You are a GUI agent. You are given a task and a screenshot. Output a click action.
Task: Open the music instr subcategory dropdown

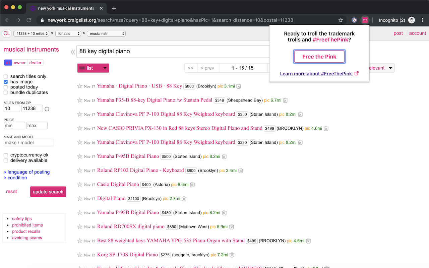coord(106,33)
